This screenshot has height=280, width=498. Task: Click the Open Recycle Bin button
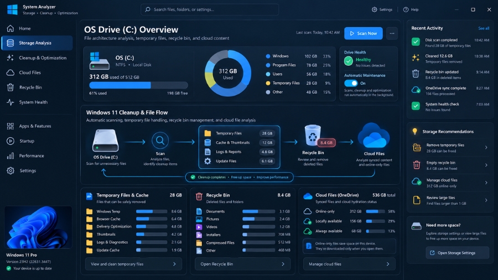242,264
